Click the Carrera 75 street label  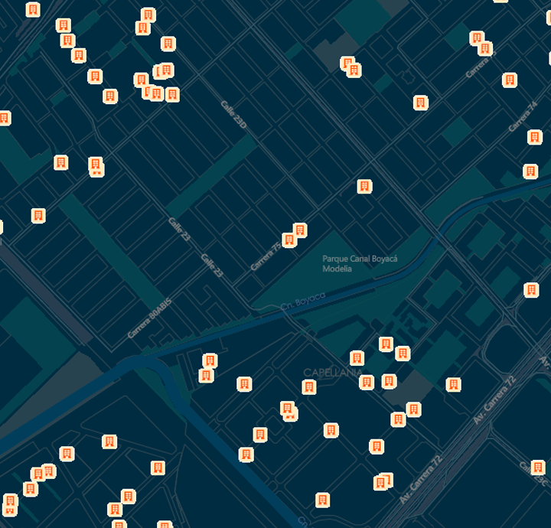pos(266,256)
